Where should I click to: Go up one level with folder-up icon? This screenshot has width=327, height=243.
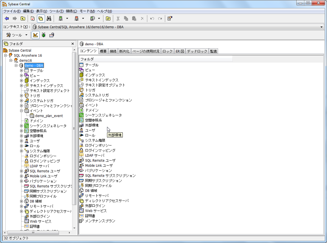(x=23, y=18)
